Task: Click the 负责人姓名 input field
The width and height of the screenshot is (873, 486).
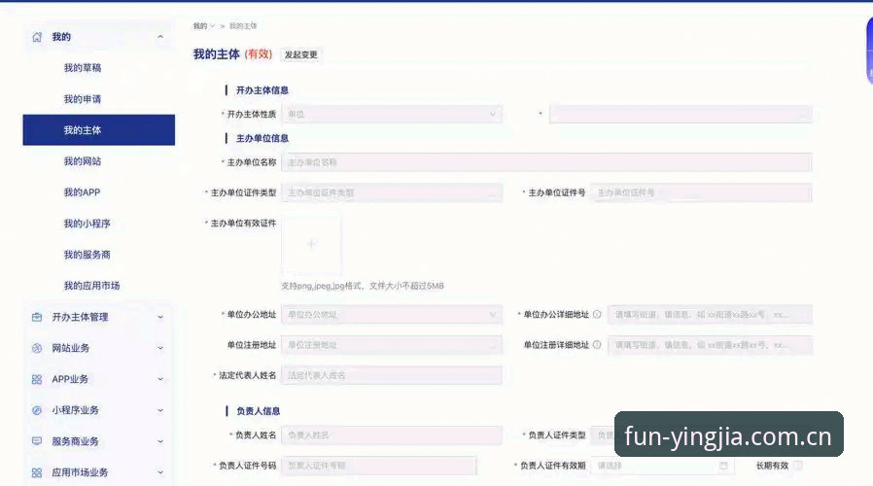Action: tap(392, 435)
